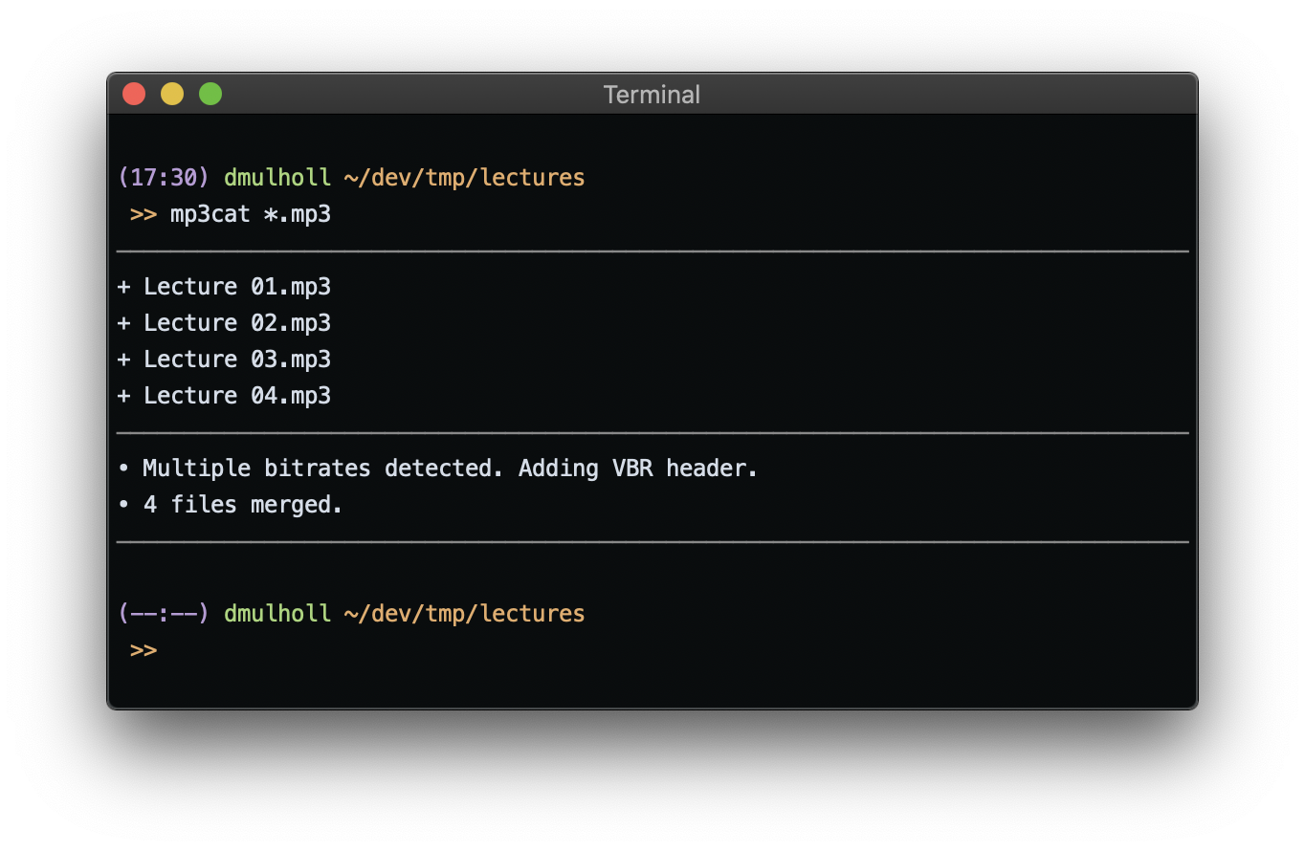1305x851 pixels.
Task: Click the ~/dev/tmp/lectures path in the first prompt
Action: tap(464, 178)
